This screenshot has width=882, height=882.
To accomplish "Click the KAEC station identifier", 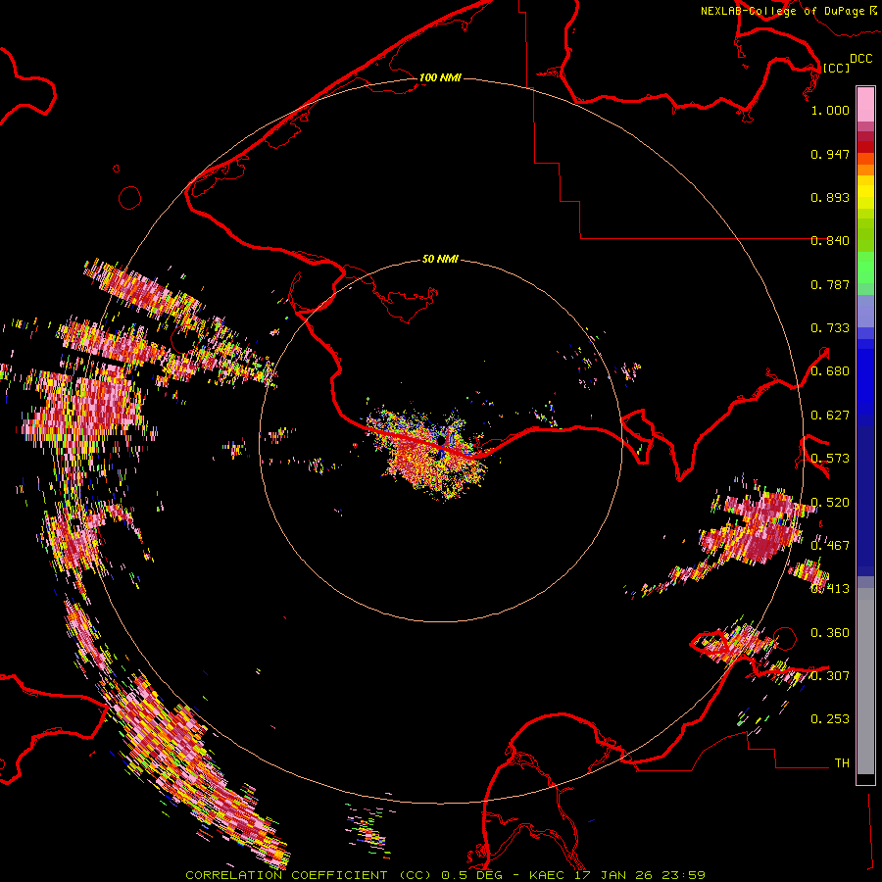I will point(547,875).
